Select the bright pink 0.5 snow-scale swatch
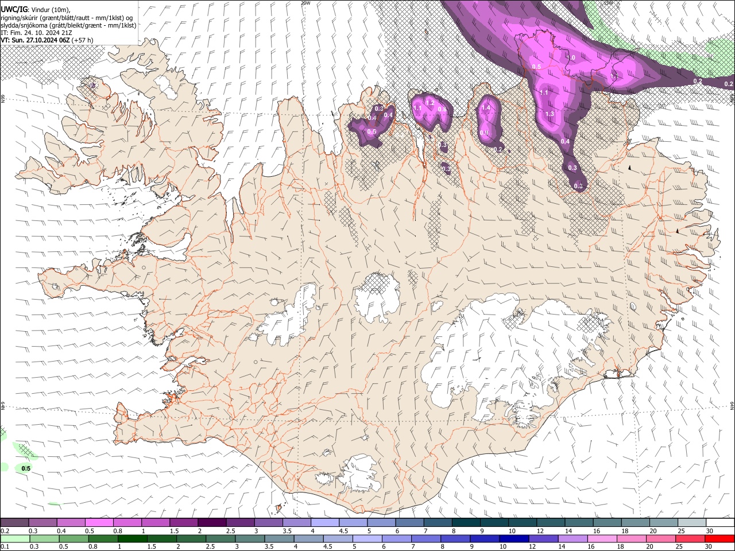This screenshot has height=551, width=735. [99, 522]
